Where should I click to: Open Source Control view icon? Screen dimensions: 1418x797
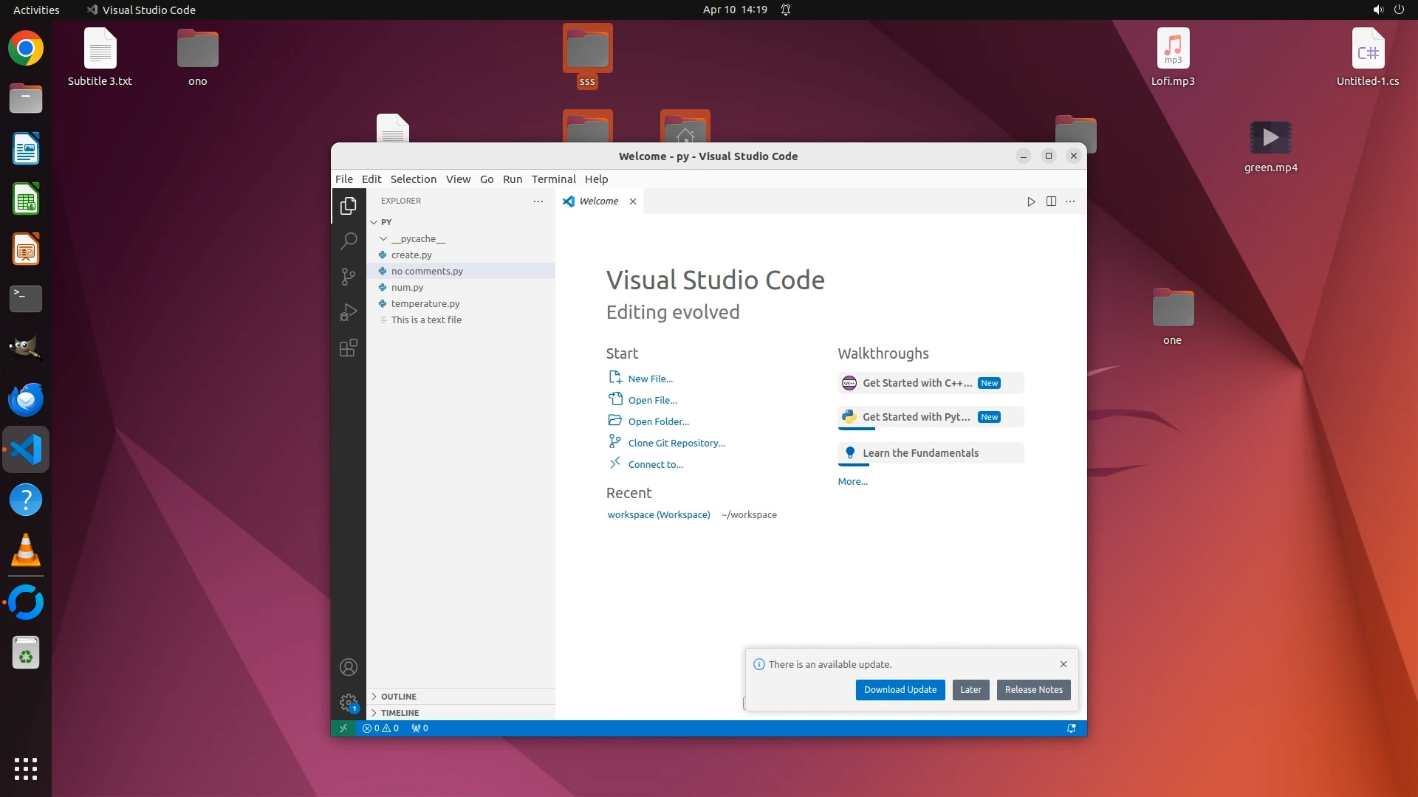(x=349, y=277)
